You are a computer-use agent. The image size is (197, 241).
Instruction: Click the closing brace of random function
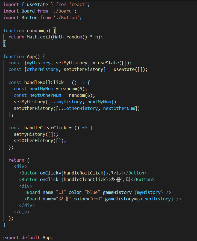pos(5,44)
